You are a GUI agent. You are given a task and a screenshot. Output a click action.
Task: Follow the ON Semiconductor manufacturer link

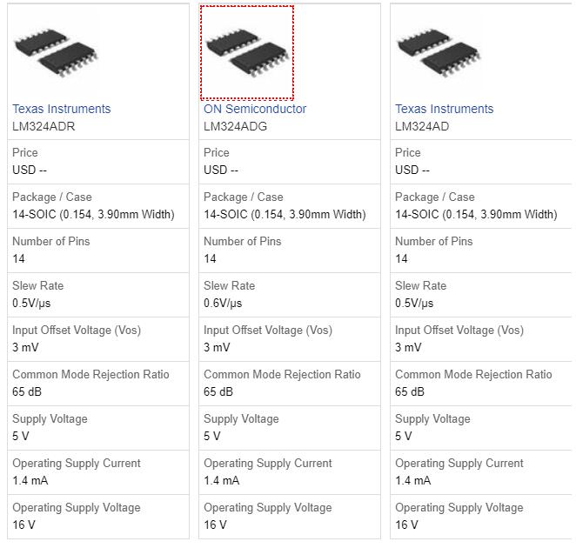[x=255, y=109]
